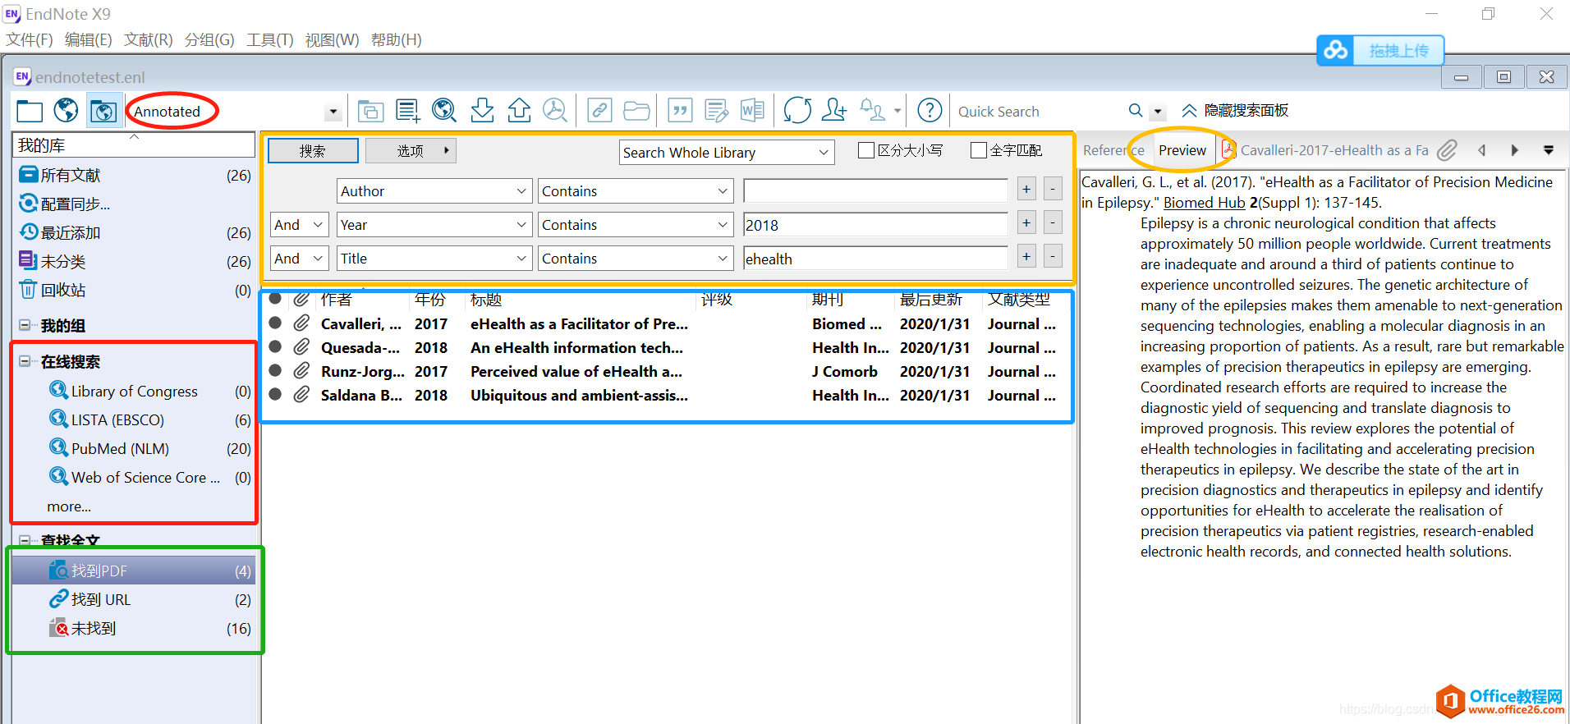Open Contains dropdown in Author row
The height and width of the screenshot is (724, 1570).
click(x=635, y=191)
